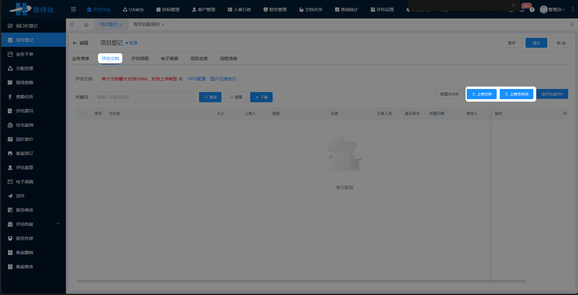578x295 pixels.
Task: Click the double-left arrow in the tab bar
Action: (x=72, y=24)
